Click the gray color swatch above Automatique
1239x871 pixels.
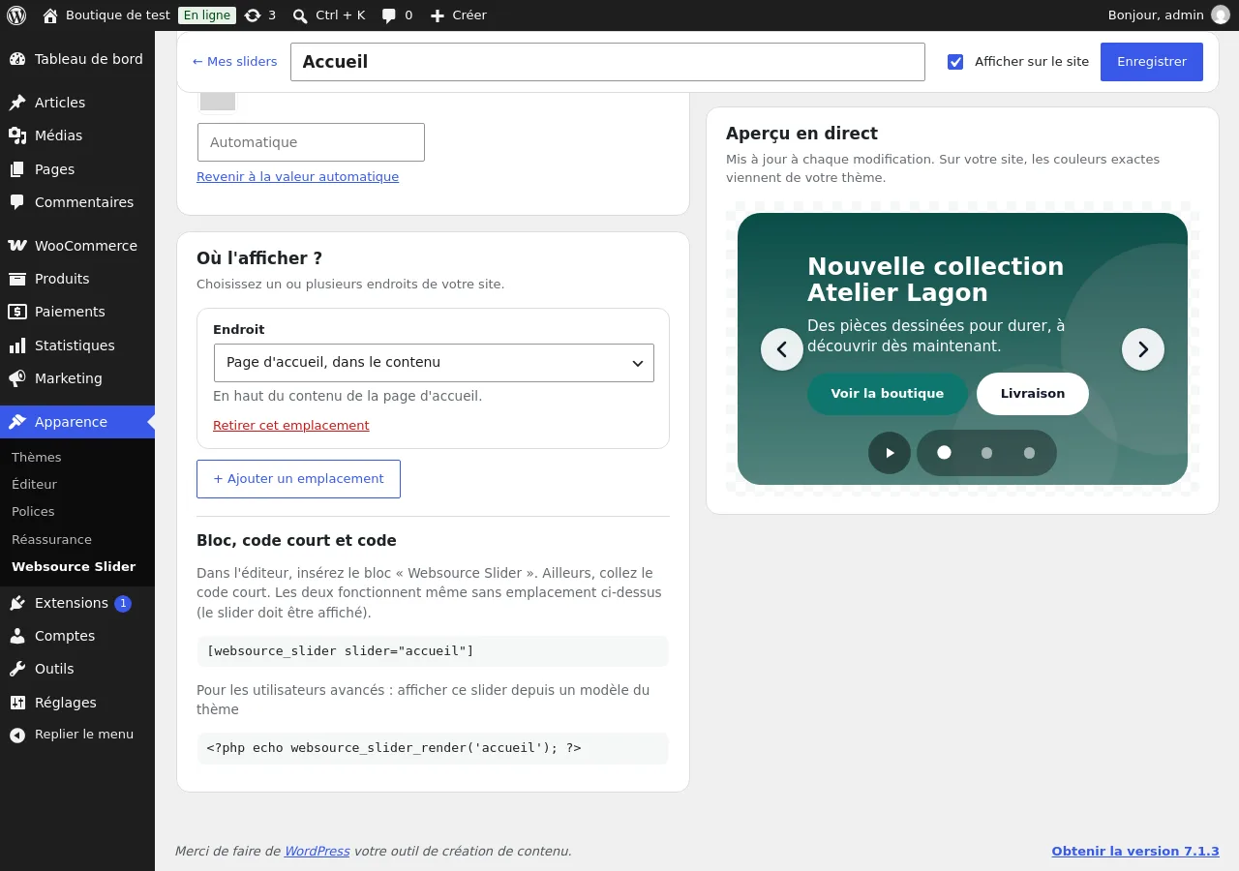[x=217, y=101]
